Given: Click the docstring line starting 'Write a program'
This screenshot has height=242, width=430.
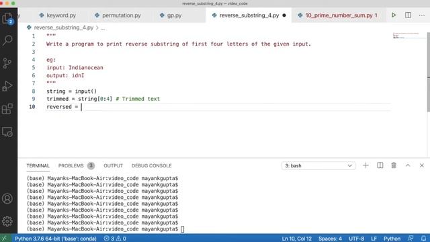Looking at the screenshot, I should 179,44.
